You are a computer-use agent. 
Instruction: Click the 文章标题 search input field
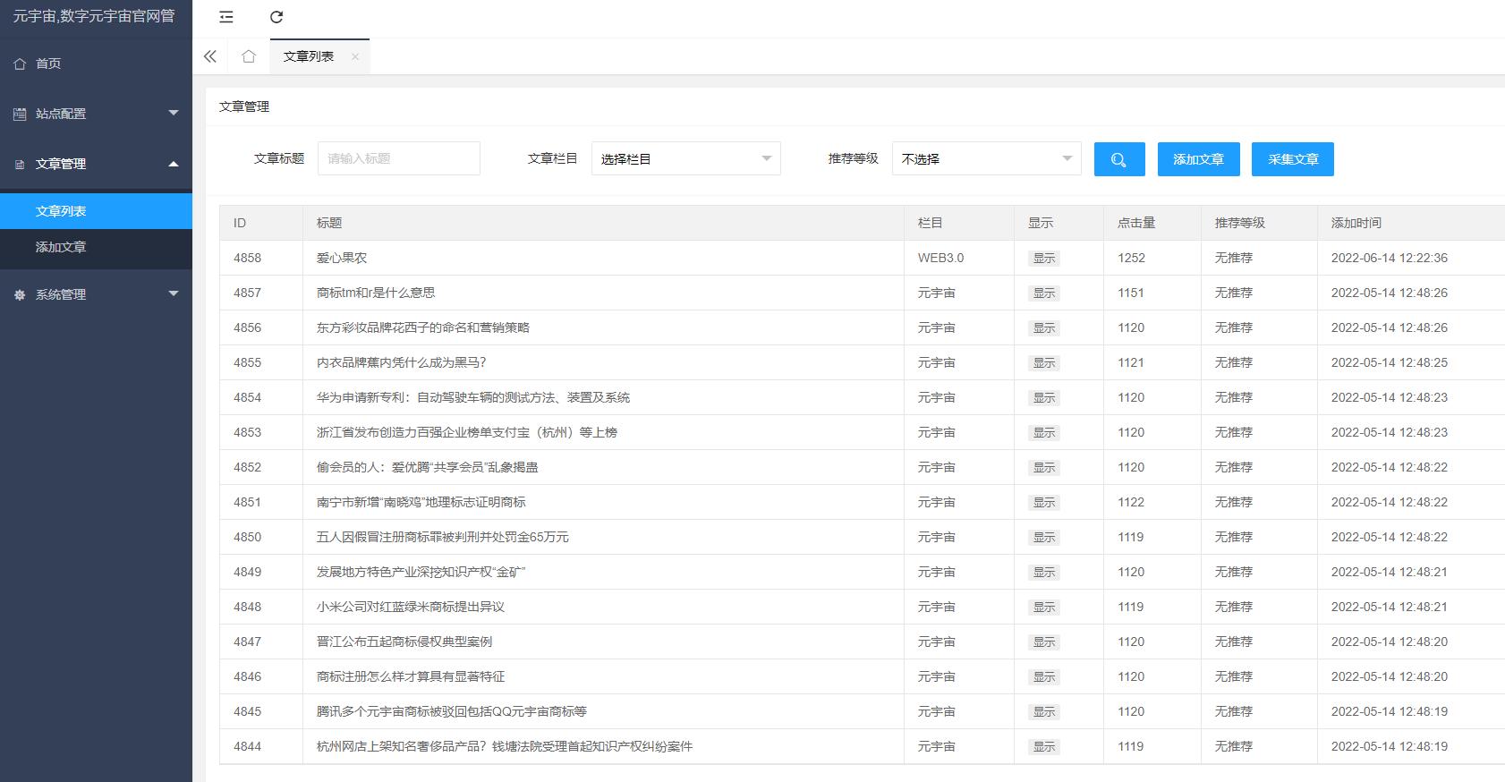click(399, 159)
